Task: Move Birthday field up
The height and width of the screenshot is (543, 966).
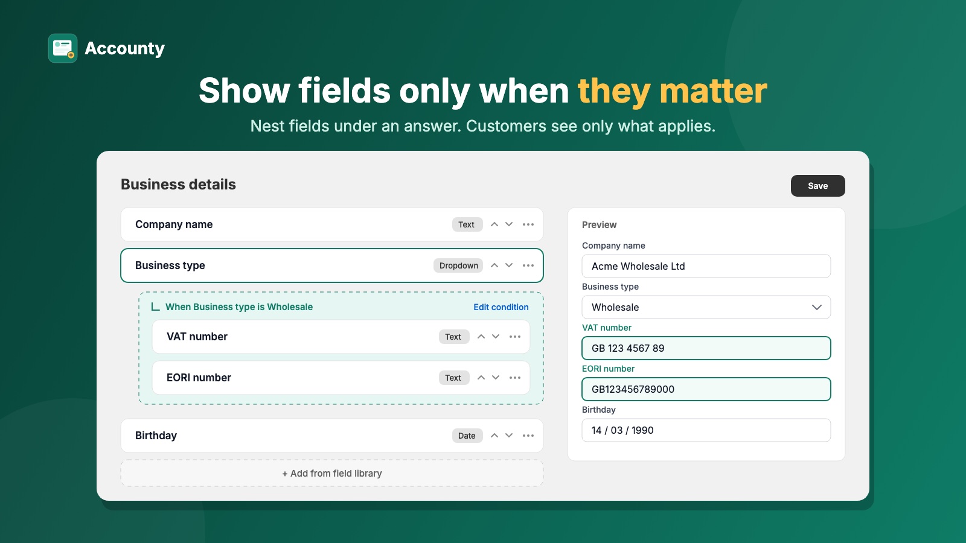Action: 494,436
